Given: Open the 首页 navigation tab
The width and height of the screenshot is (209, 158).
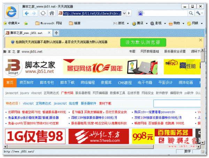Looking at the screenshot, I should click(10, 83).
